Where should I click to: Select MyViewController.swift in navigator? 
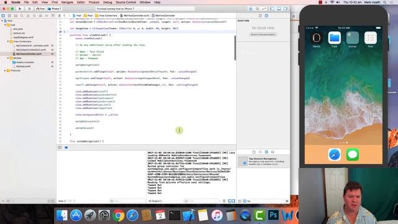coord(29,54)
